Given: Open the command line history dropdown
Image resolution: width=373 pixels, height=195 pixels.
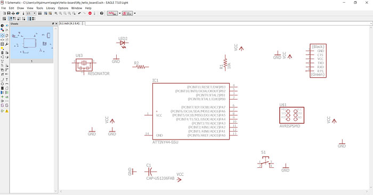Looking at the screenshot, I should coord(371,23).
